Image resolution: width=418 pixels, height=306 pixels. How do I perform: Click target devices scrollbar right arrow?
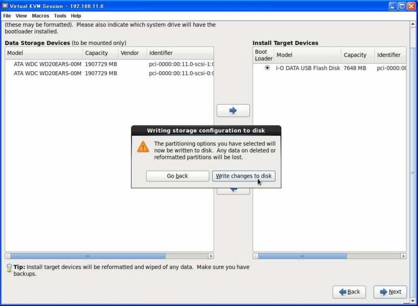403,256
